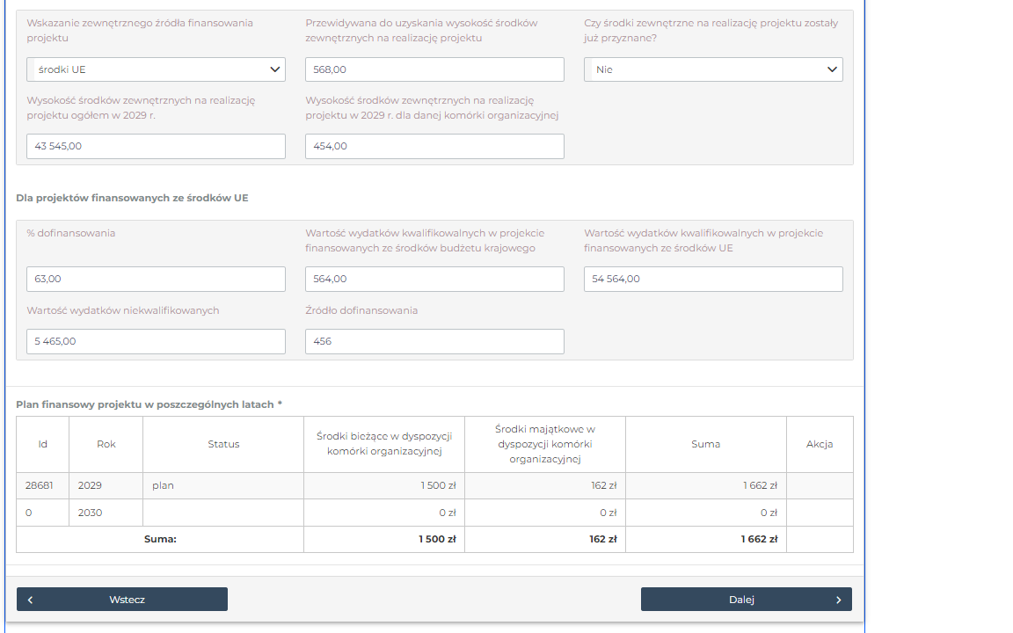Select the 43 545,00 total external funds field

[156, 146]
